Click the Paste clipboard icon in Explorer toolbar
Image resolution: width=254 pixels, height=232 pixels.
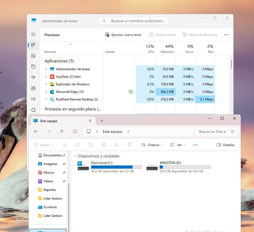[91, 145]
